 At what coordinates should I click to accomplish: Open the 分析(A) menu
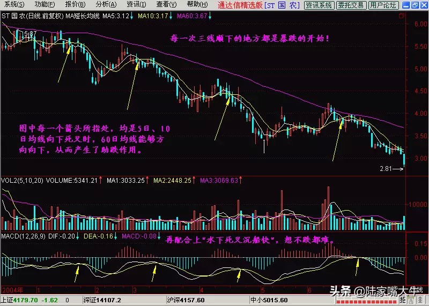[106, 4]
